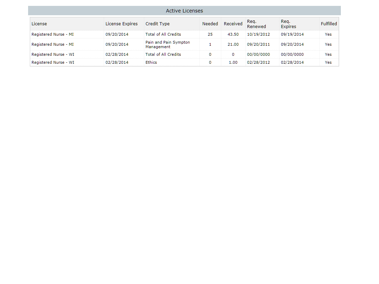The width and height of the screenshot is (379, 284).
Task: Click the Credit Type column header
Action: pos(157,24)
